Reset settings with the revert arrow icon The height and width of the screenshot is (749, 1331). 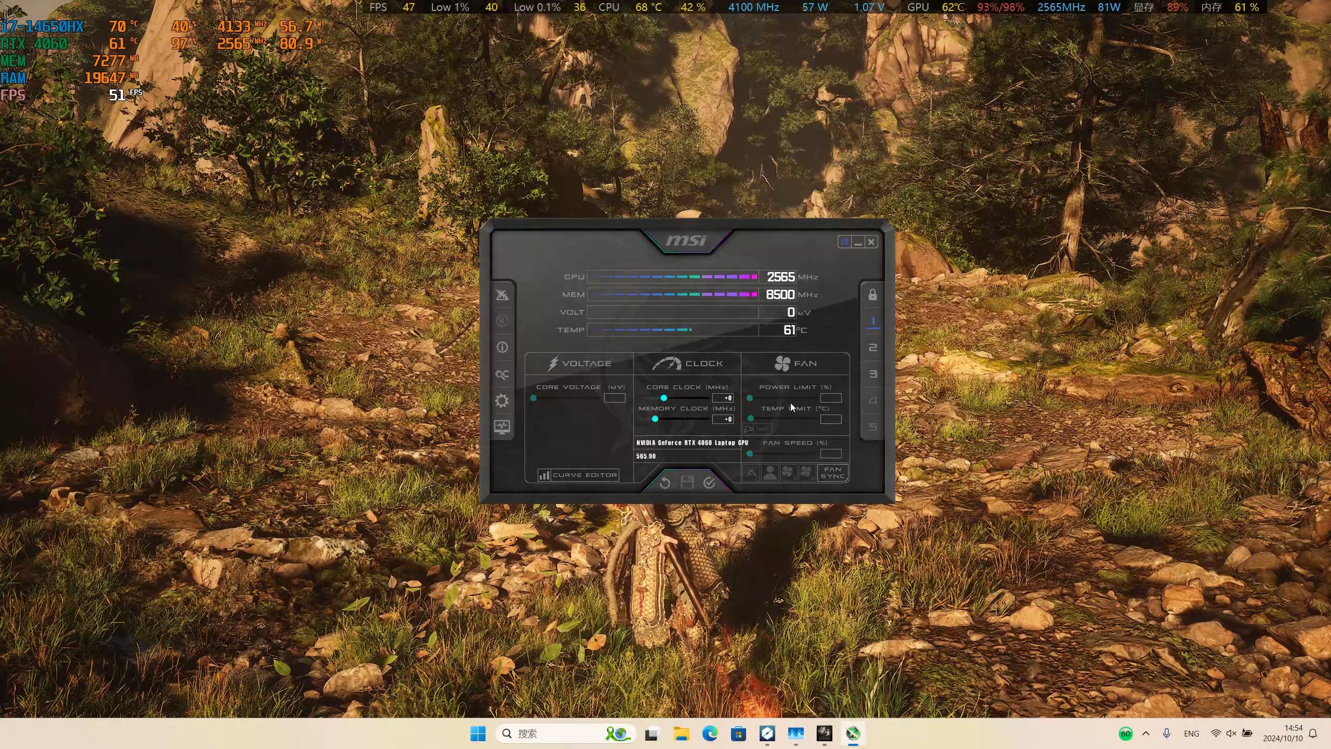click(664, 483)
